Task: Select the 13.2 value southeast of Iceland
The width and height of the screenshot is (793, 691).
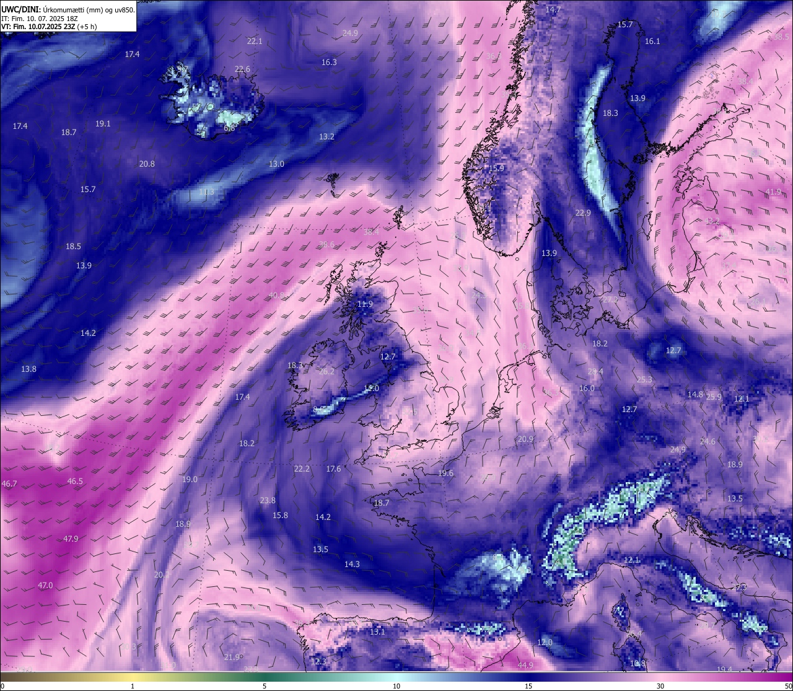Action: click(x=326, y=137)
